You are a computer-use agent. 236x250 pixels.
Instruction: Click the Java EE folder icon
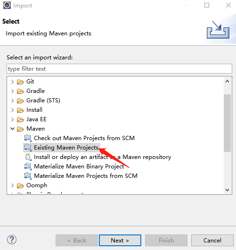tap(20, 119)
